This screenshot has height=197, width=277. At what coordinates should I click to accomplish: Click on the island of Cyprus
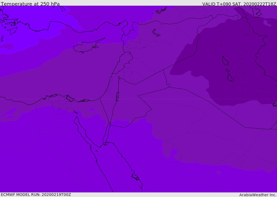(x=86, y=47)
